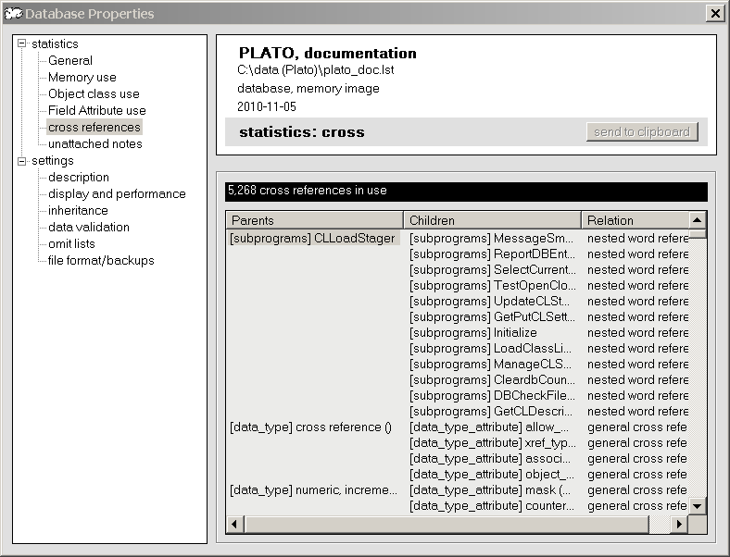
Task: Select omit lists settings item
Action: (71, 244)
